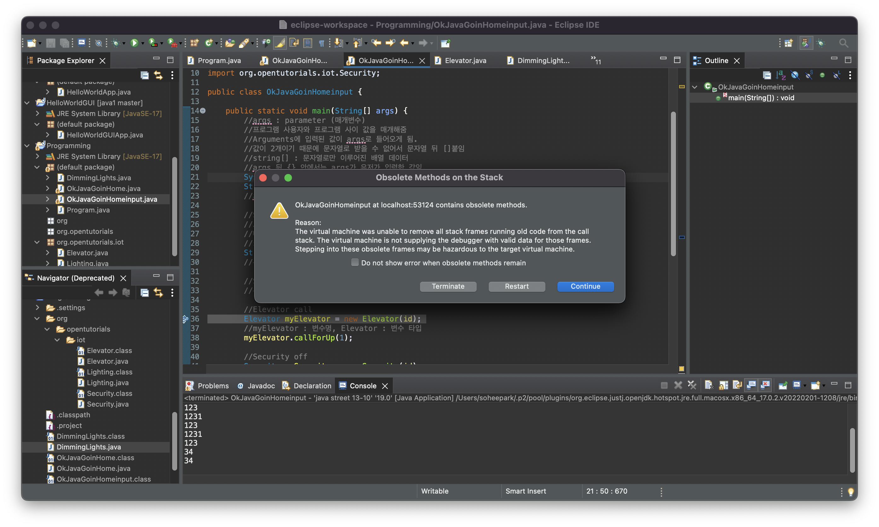Viewport: 879px width, 527px height.
Task: Click the Sort alphabetically icon in Outline
Action: tap(781, 75)
